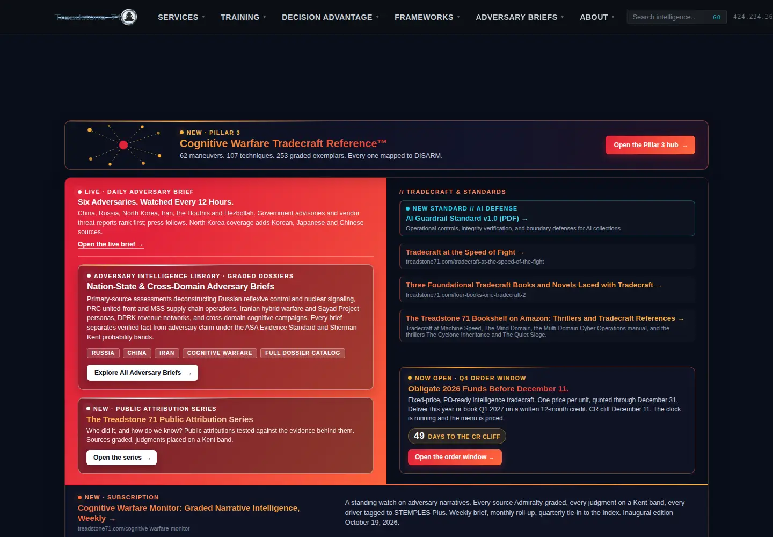Focus the Search intelligence field
The width and height of the screenshot is (773, 537).
pos(668,17)
